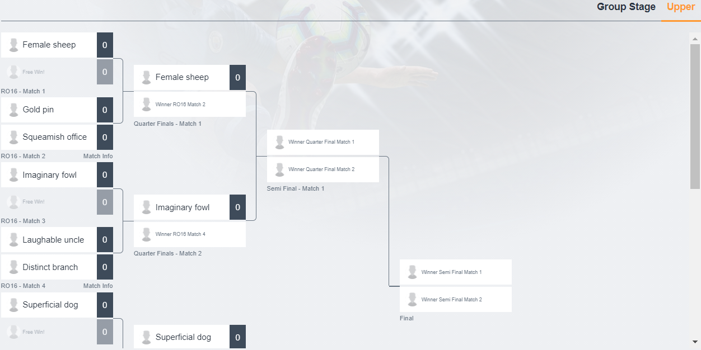This screenshot has width=701, height=350.
Task: Open Match Info for RO16 Match 2
Action: (x=98, y=156)
